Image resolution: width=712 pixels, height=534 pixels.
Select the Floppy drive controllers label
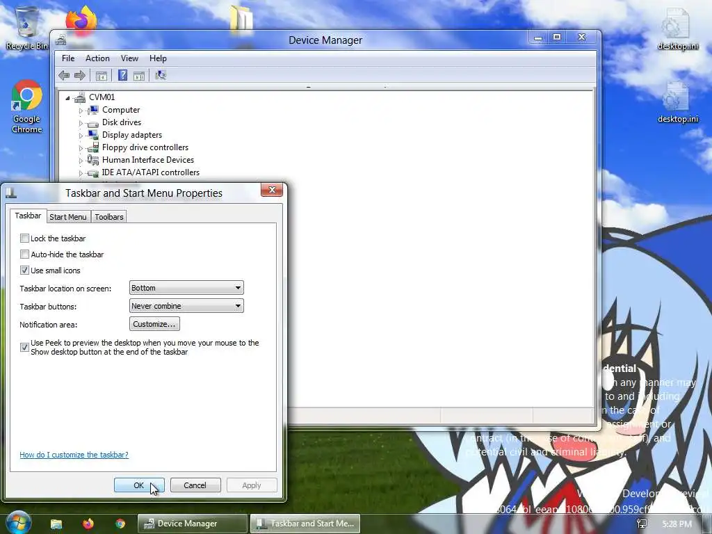(x=145, y=147)
